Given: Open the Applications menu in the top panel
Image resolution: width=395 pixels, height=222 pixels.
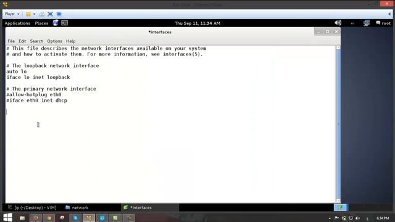Looking at the screenshot, I should point(17,23).
